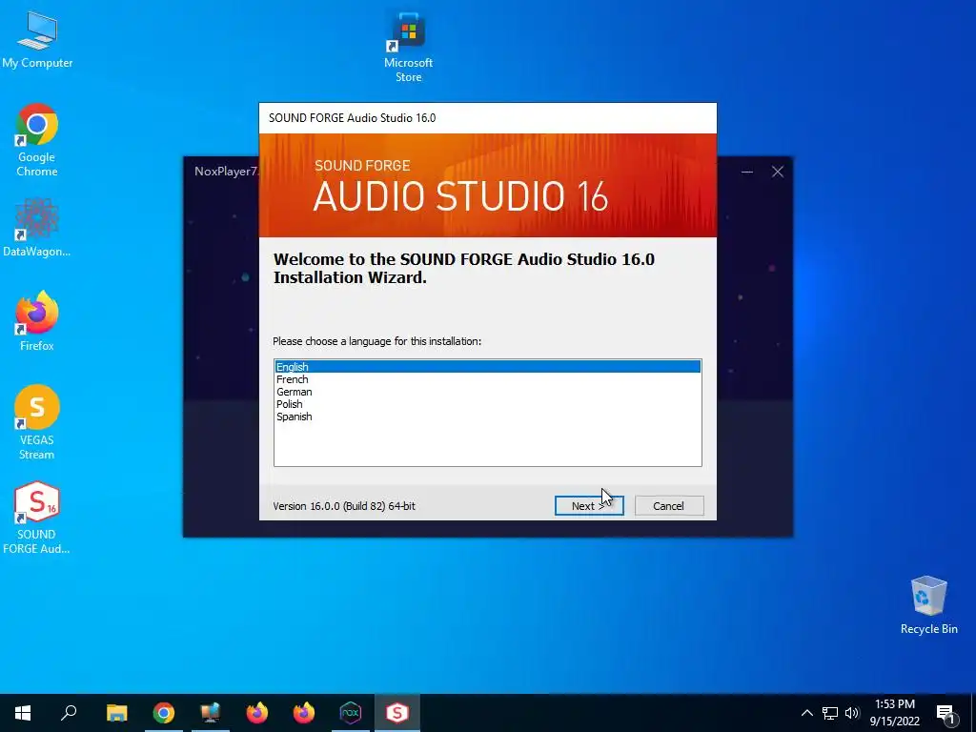The width and height of the screenshot is (976, 732).
Task: Launch Firefox from the desktop
Action: point(37,321)
